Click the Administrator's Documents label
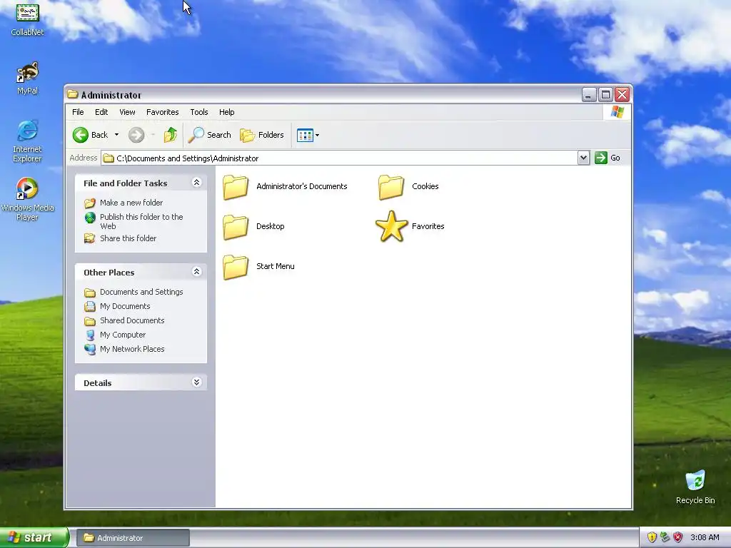Screen dimensions: 731x548 pos(302,186)
